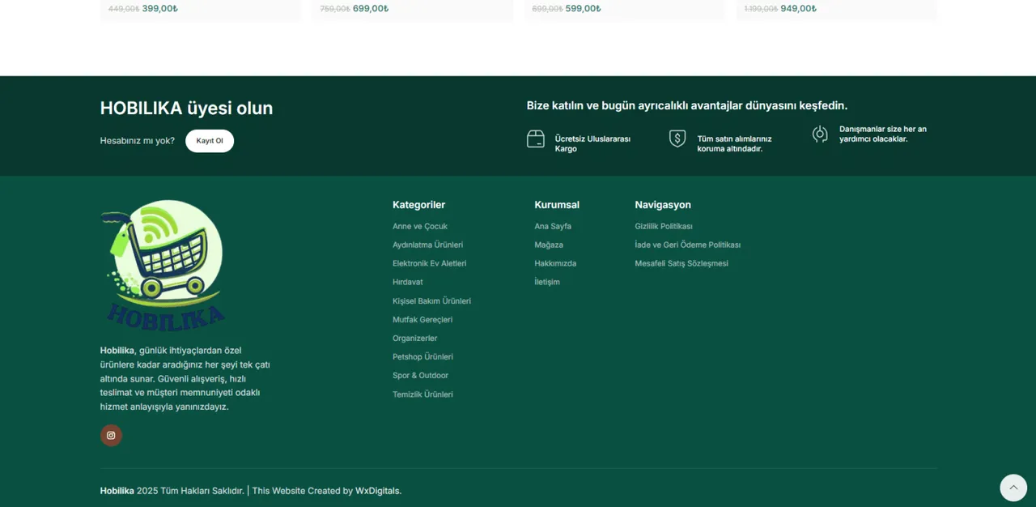Click the Hobilika shopping cart logo
The height and width of the screenshot is (507, 1036).
[x=163, y=264]
